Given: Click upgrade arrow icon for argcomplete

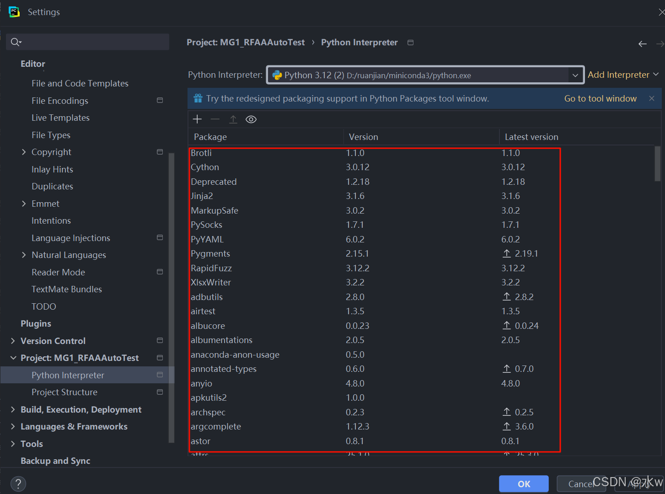Looking at the screenshot, I should 507,426.
